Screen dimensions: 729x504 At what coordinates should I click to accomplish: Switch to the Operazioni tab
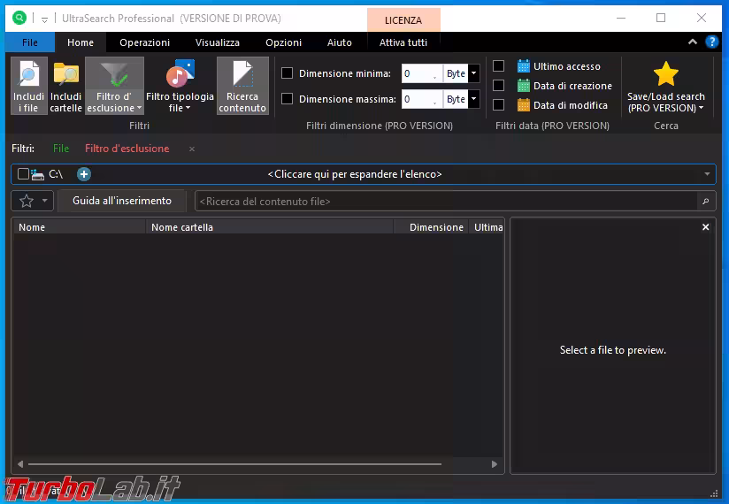point(144,42)
